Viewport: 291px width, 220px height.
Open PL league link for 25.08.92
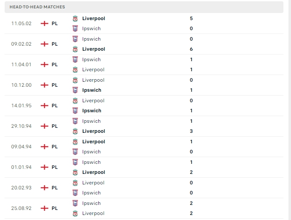[x=55, y=208]
